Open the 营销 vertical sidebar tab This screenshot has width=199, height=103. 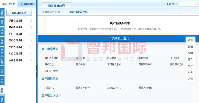[2, 22]
